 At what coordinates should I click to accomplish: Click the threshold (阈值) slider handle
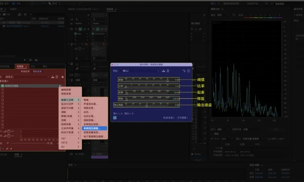167,80
